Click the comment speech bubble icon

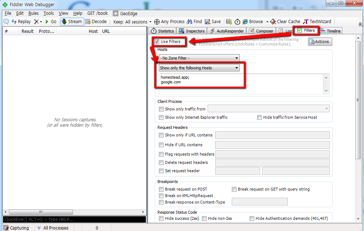6,22
